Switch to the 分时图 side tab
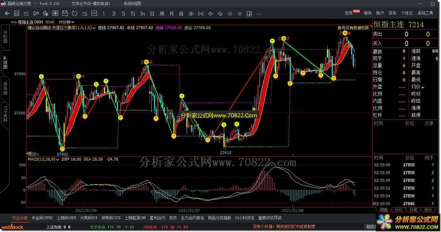The height and width of the screenshot is (232, 441). [x=5, y=37]
